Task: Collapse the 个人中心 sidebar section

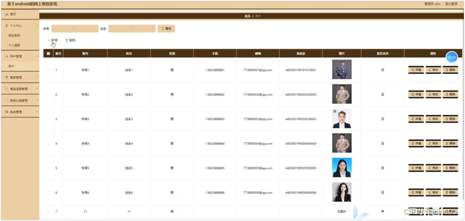Action: click(x=20, y=26)
